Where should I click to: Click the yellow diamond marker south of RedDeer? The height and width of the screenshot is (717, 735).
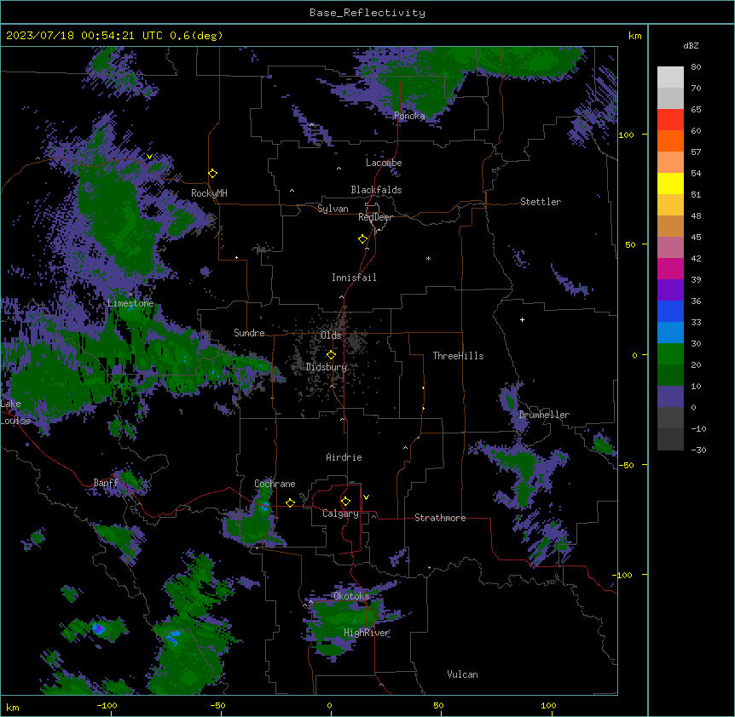pos(362,239)
